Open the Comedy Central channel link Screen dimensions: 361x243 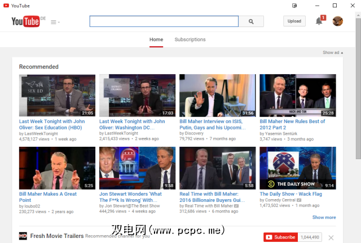tap(280, 200)
